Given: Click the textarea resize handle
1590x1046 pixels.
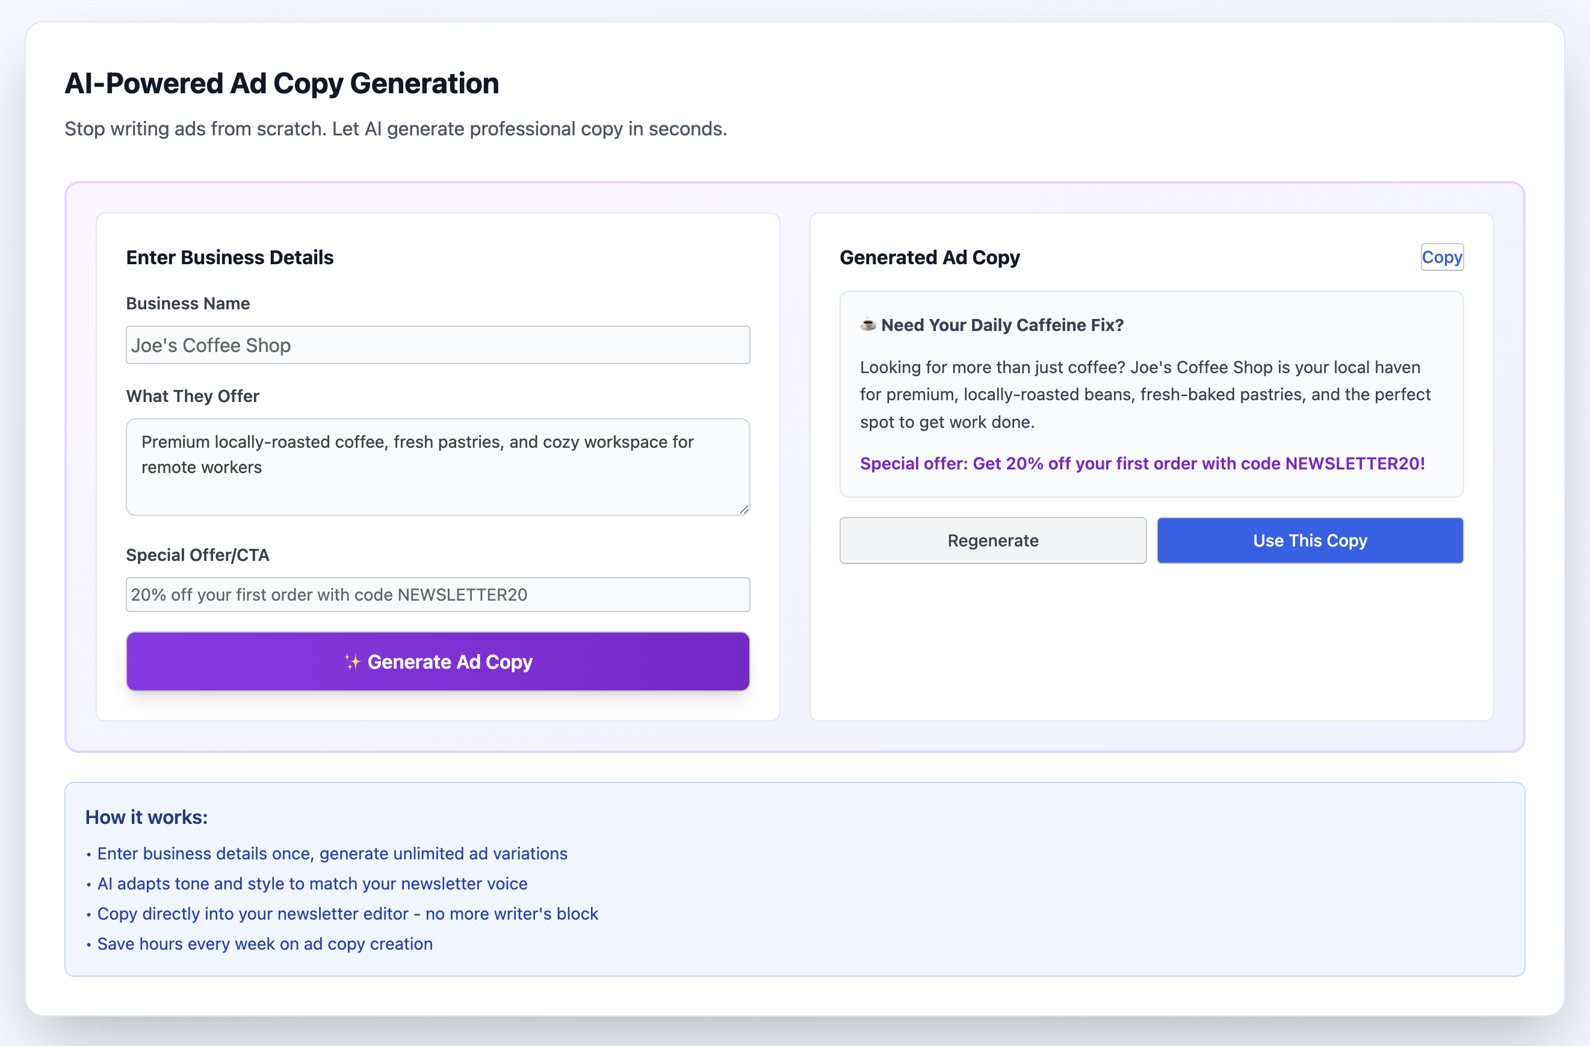Looking at the screenshot, I should [x=744, y=510].
